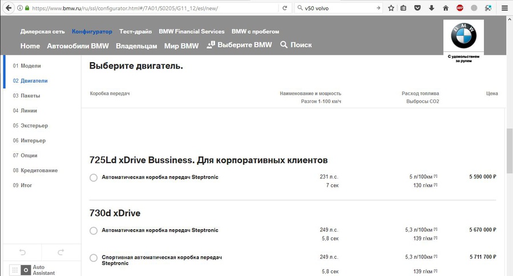
Task: Click the BMW logo
Action: click(463, 36)
